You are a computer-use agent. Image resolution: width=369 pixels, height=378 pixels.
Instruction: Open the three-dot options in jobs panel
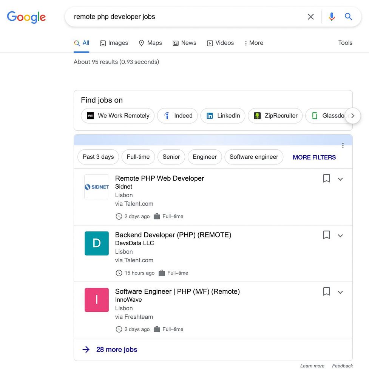343,146
